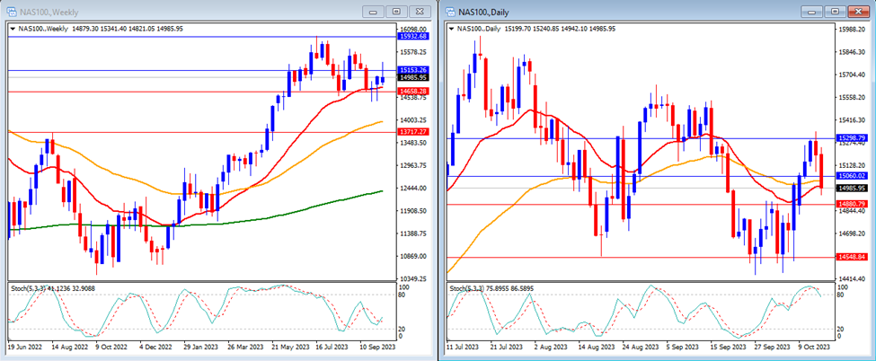Click the 11 Jul 2023 date label
This screenshot has height=361, width=876.
[463, 347]
